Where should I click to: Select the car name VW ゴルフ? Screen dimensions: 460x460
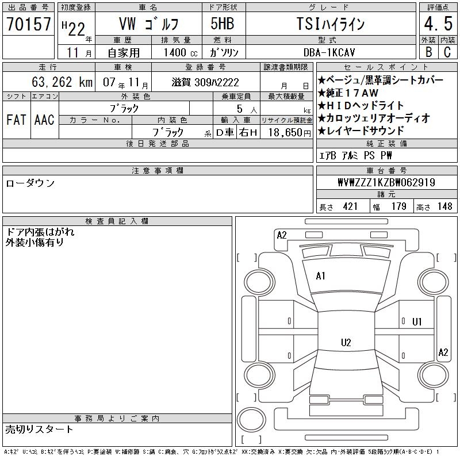149,24
